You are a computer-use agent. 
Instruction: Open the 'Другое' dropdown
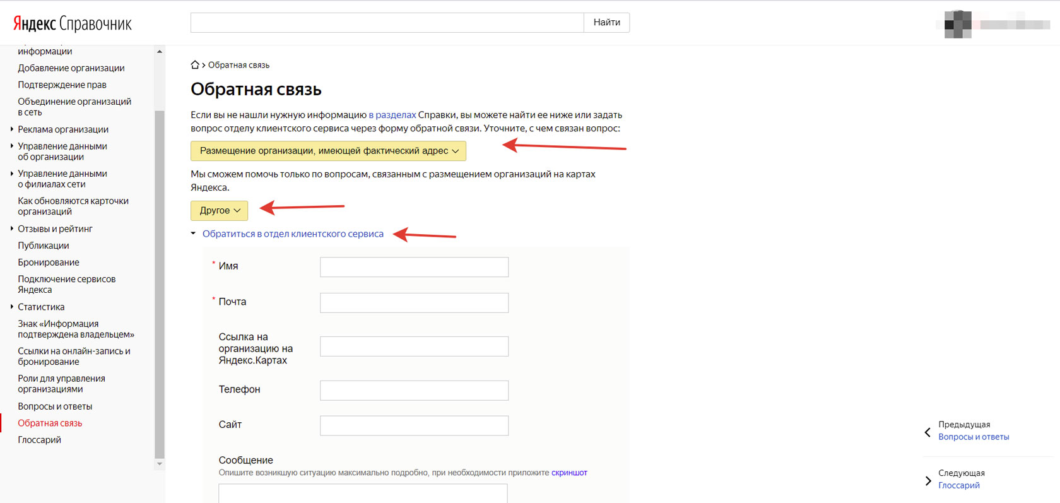point(220,210)
